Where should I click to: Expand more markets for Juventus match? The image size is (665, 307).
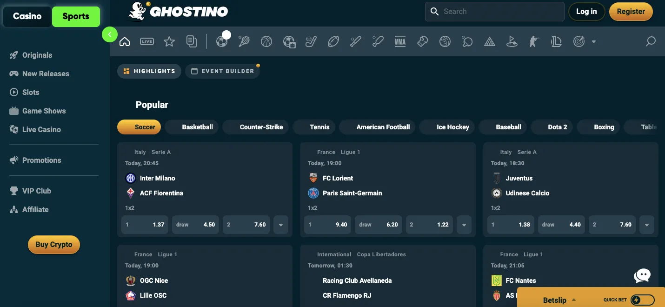pos(647,225)
